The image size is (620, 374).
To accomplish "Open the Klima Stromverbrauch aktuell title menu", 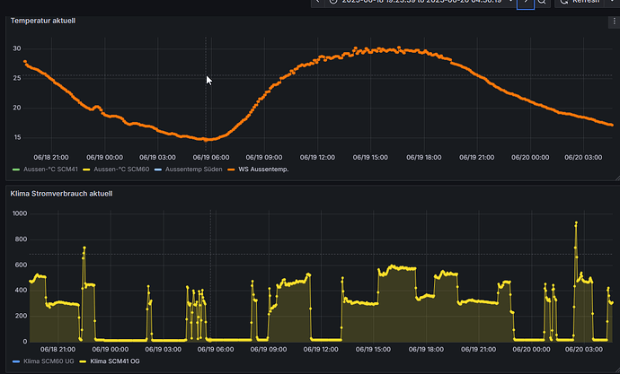I will [61, 194].
